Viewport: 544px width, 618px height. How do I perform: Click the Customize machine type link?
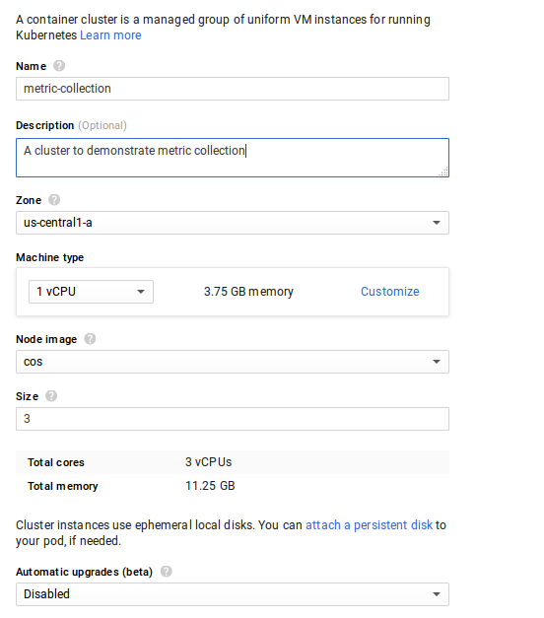[x=390, y=292]
